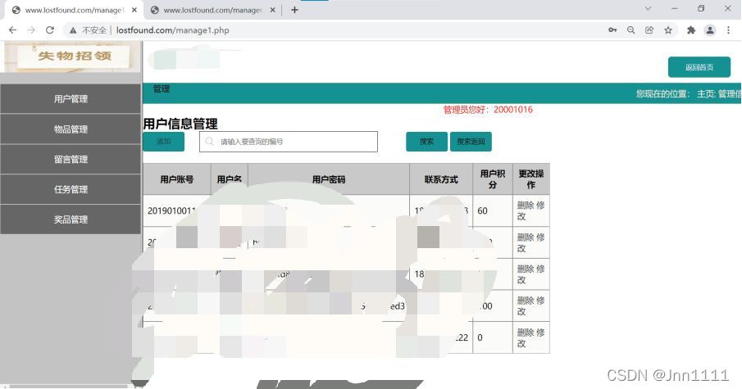Click the zoom magnifier icon in address bar
This screenshot has height=389, width=742.
pyautogui.click(x=630, y=30)
